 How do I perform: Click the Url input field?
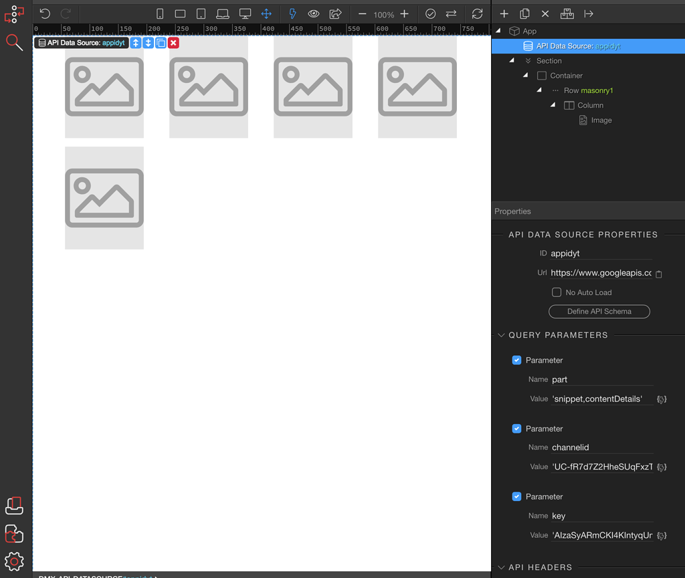click(x=600, y=273)
